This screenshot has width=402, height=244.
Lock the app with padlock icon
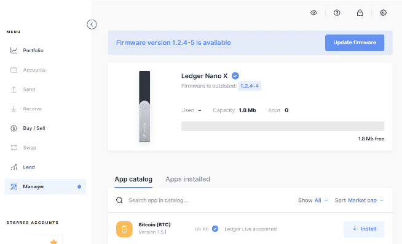click(360, 13)
